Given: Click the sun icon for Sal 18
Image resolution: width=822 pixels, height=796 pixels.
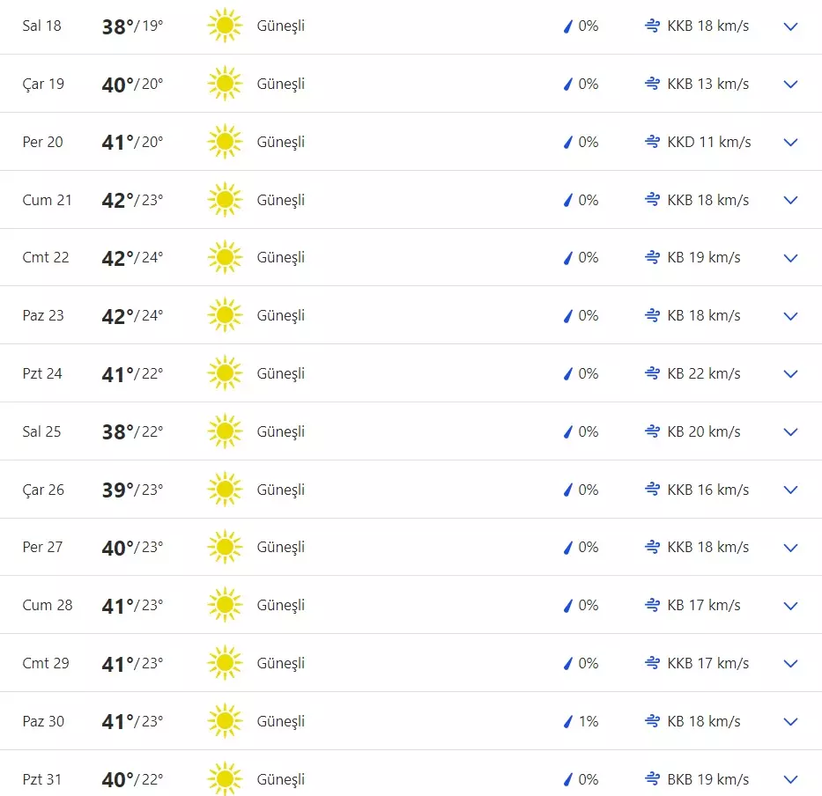Looking at the screenshot, I should click(x=225, y=26).
